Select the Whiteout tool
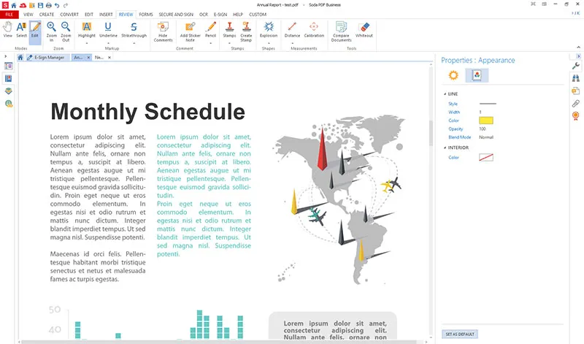 click(x=364, y=29)
